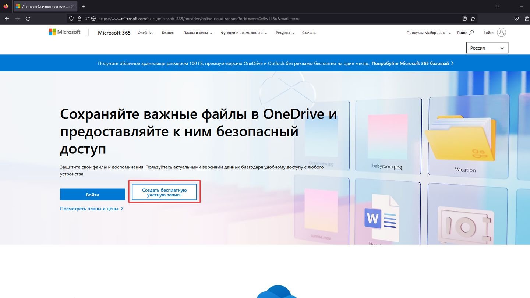Viewport: 530px width, 298px height.
Task: Open the extensions toolbar icon
Action: click(527, 18)
